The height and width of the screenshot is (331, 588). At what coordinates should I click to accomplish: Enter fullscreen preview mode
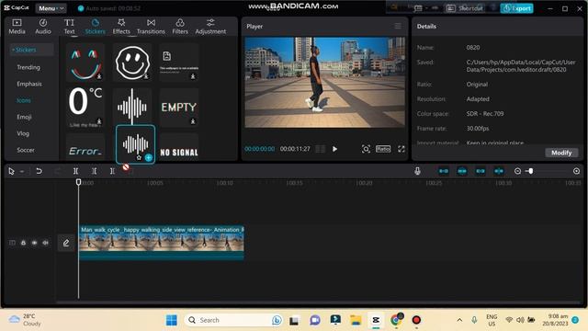(x=401, y=149)
